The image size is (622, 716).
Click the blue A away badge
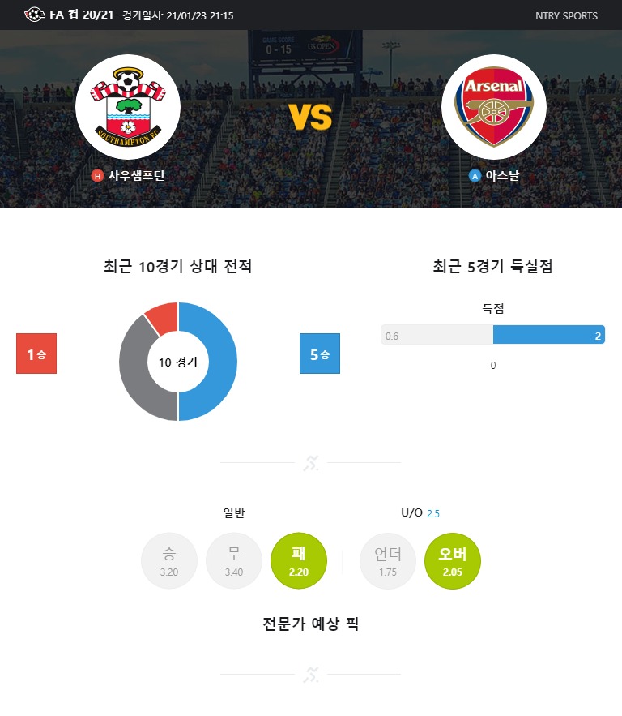pyautogui.click(x=475, y=176)
